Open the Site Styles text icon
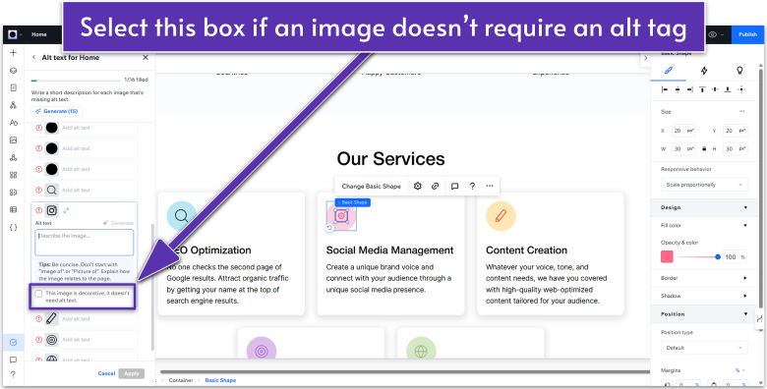767x389 pixels. click(x=13, y=123)
